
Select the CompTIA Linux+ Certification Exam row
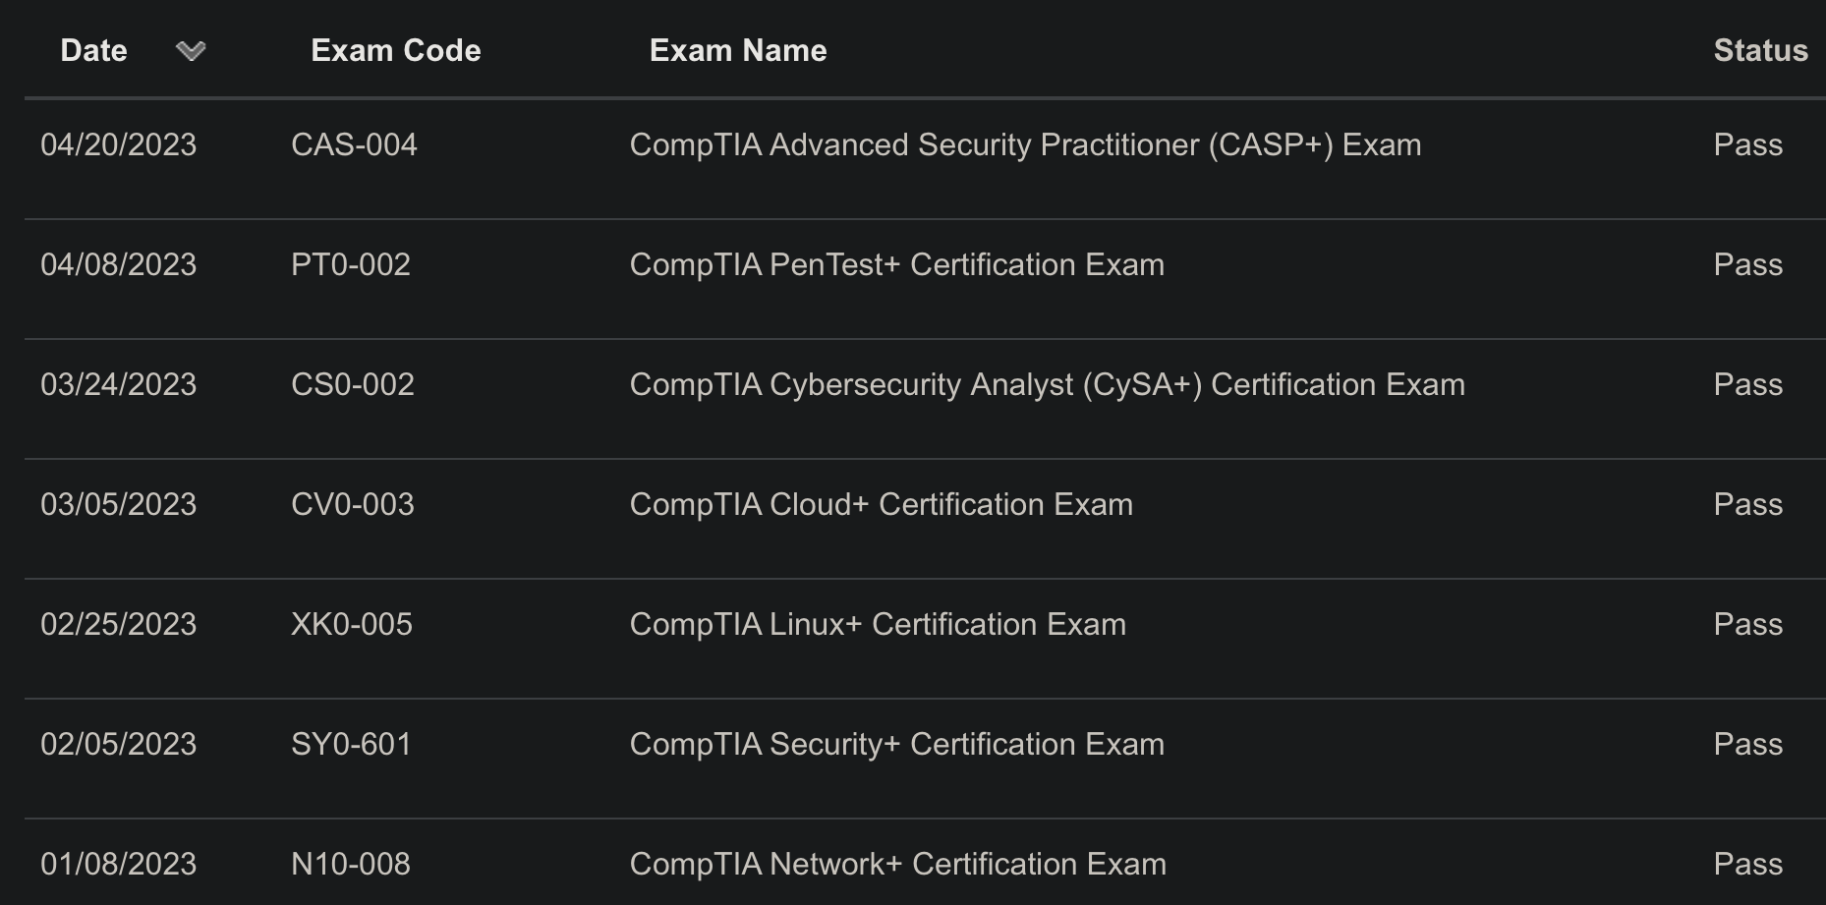[x=878, y=624]
